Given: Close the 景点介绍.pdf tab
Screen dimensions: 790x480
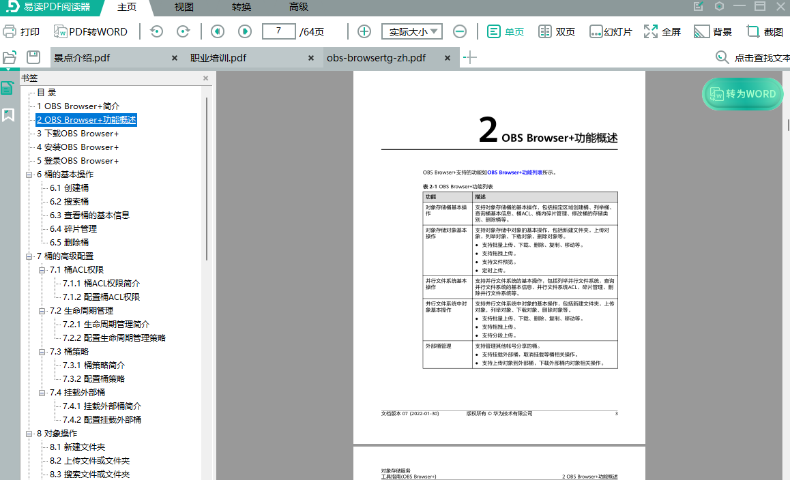Looking at the screenshot, I should point(175,58).
